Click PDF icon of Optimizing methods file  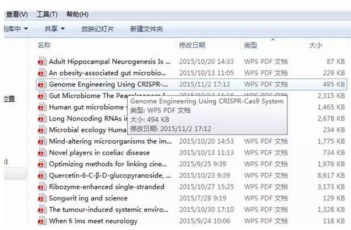(42, 164)
